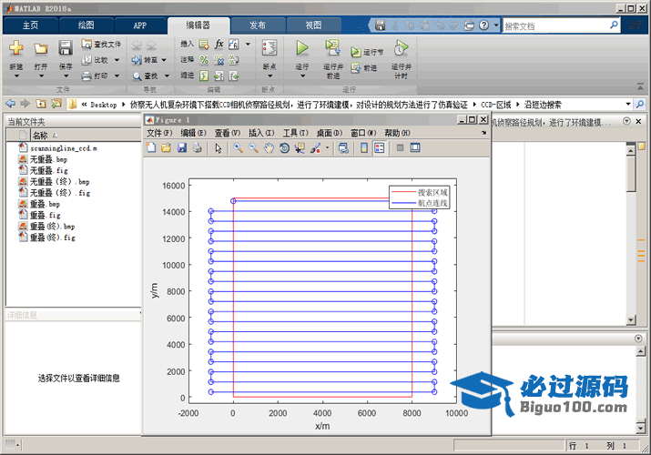Open the Brush tool color dropdown arrow
The image size is (651, 455).
pyautogui.click(x=327, y=148)
